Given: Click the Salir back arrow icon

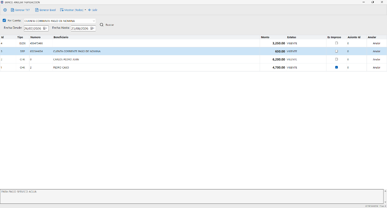Looking at the screenshot, I should coord(90,10).
